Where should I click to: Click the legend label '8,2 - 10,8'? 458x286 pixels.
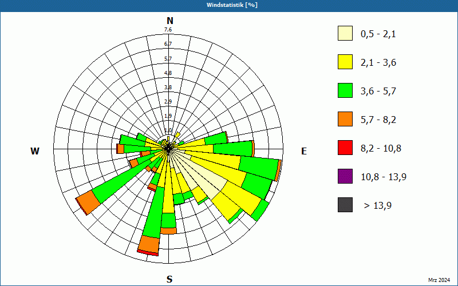click(381, 149)
